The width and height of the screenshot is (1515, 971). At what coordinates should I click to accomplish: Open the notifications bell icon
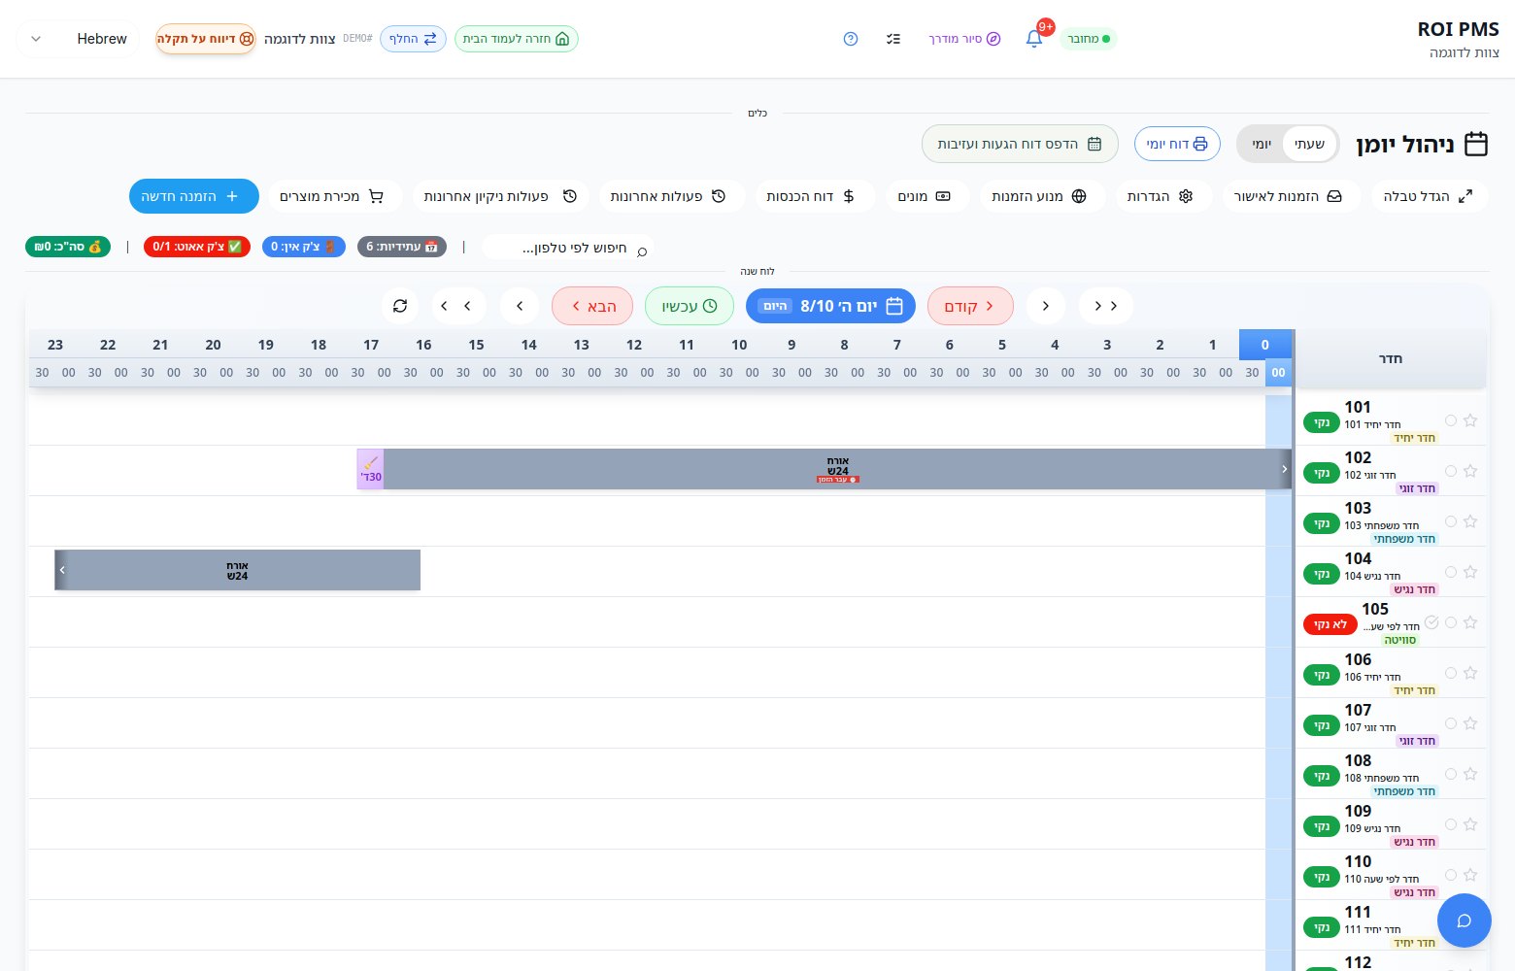tap(1034, 39)
